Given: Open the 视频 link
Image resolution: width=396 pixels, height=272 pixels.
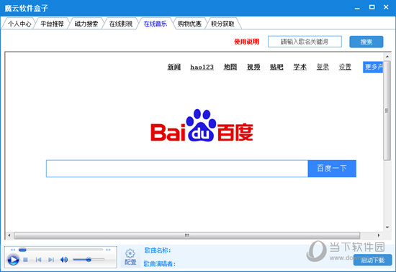Looking at the screenshot, I should coord(253,67).
